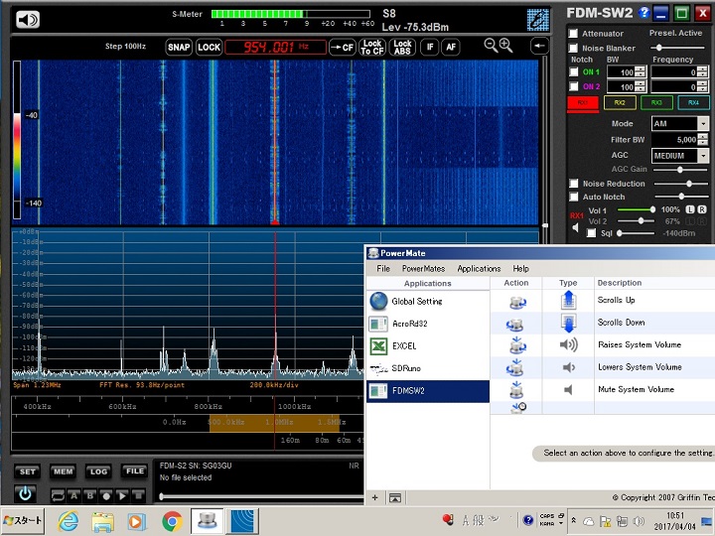Open the PowerMates menu
715x536 pixels.
423,268
